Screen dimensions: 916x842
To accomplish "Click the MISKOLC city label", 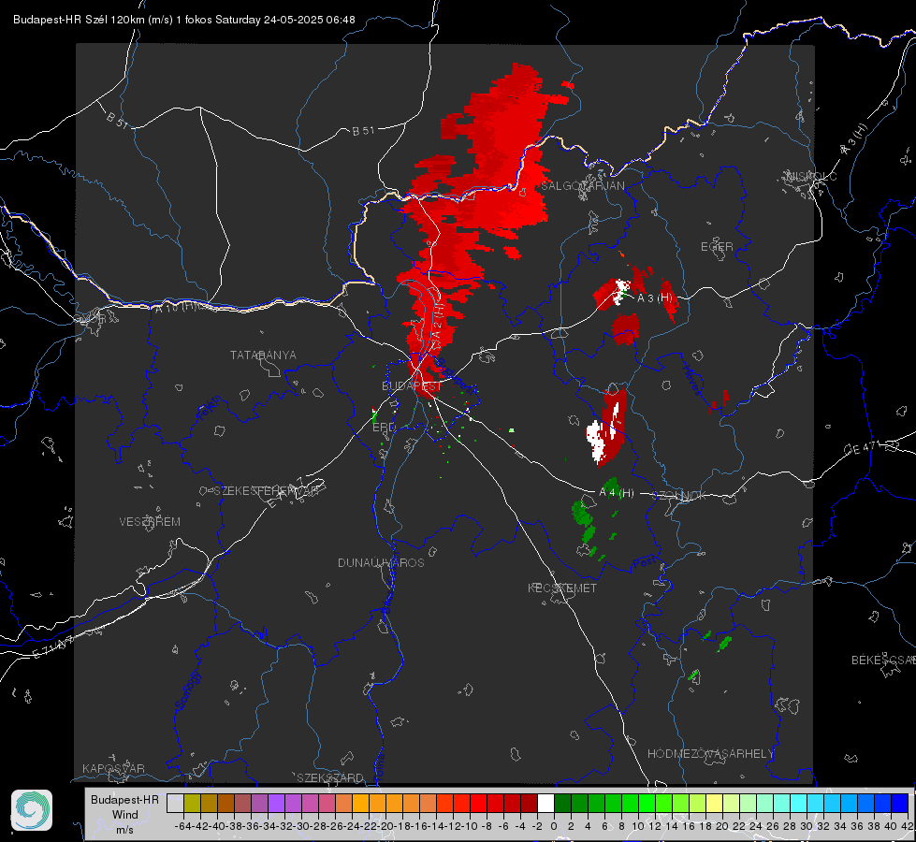I will 812,177.
